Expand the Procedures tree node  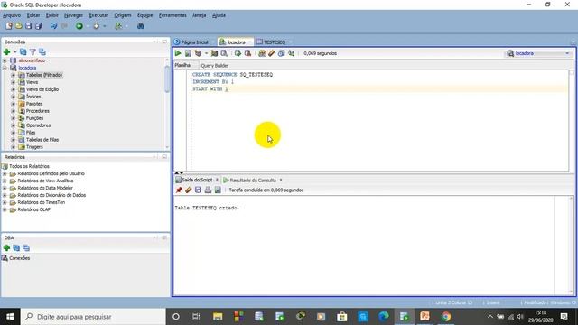(13, 111)
